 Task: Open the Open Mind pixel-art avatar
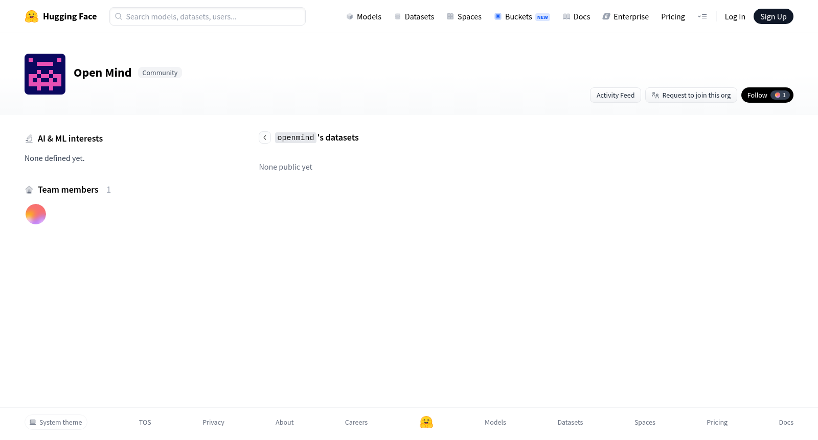coord(45,74)
